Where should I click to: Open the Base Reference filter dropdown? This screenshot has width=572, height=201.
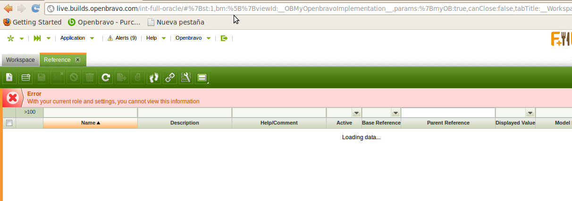(x=395, y=113)
